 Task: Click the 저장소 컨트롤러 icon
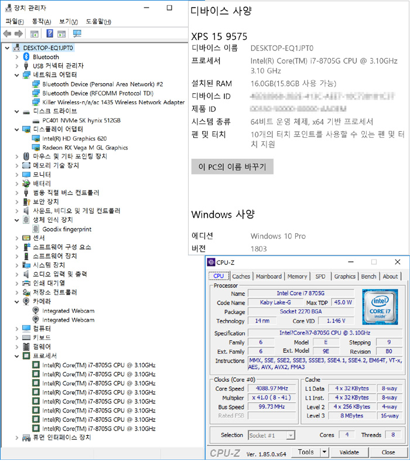[26, 292]
